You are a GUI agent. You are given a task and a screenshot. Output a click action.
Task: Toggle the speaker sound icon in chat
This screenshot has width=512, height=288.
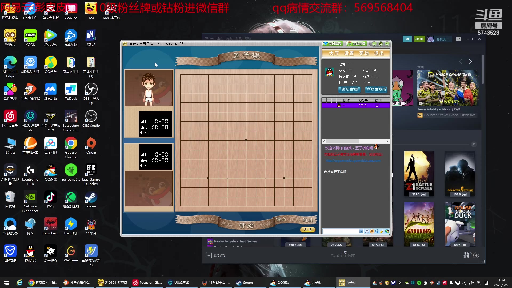(x=377, y=231)
